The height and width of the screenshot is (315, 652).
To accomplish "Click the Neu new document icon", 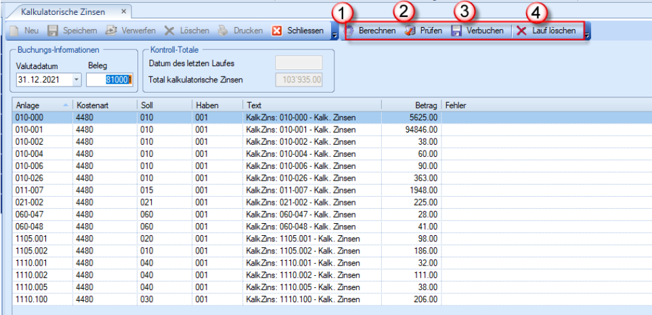I will click(14, 31).
